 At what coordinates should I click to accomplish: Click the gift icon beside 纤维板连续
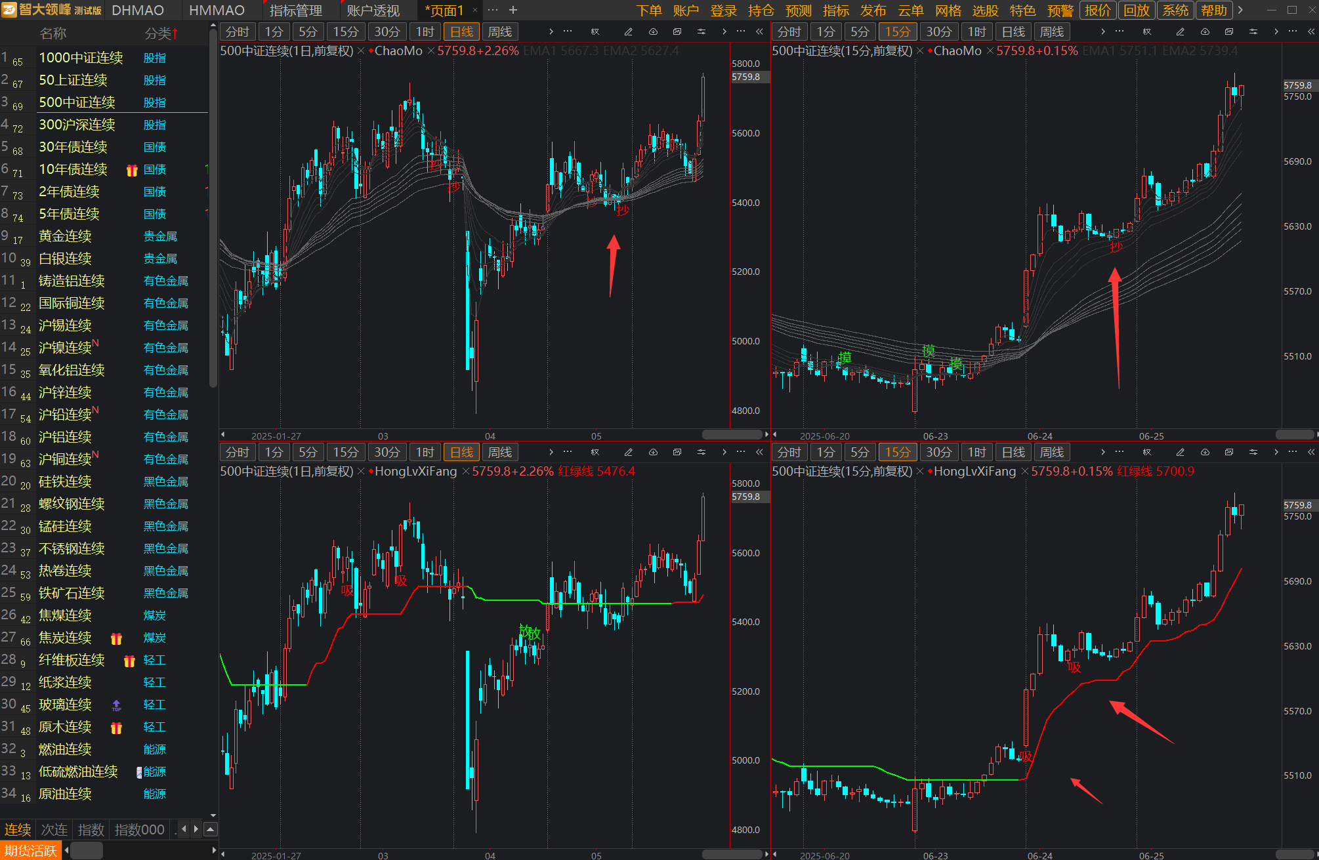click(x=129, y=661)
